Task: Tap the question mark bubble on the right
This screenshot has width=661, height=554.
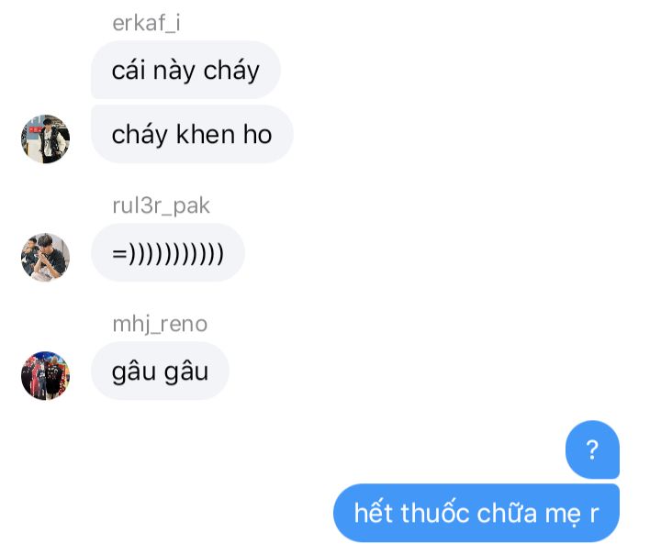Action: tap(592, 449)
